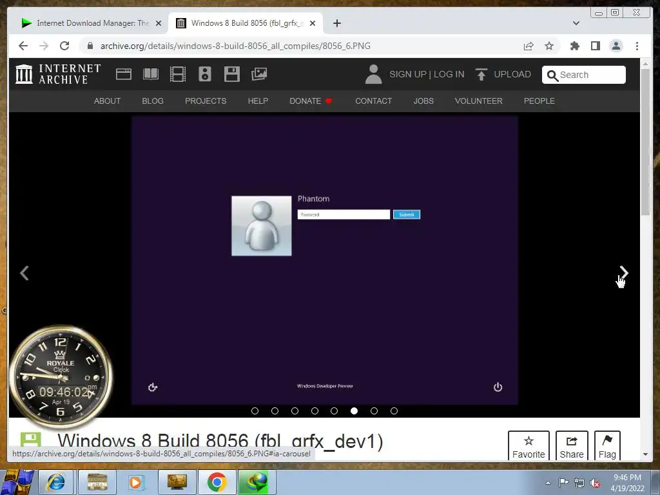Open the CONTACT menu item
Viewport: 660px width, 495px height.
[x=373, y=101]
